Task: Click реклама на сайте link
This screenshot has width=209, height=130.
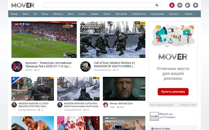Action: [x=188, y=105]
